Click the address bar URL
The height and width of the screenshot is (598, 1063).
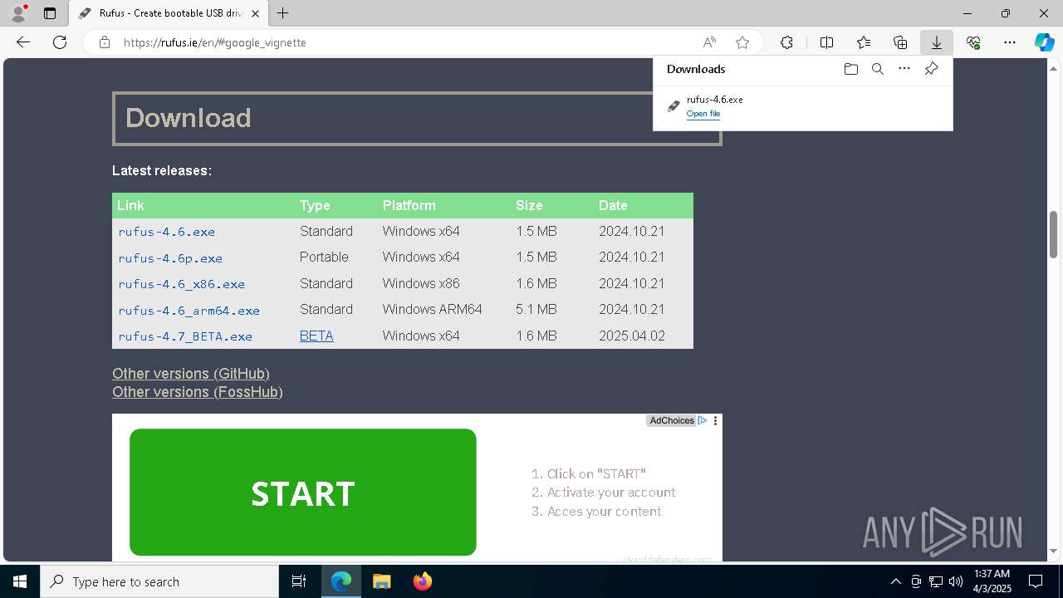click(x=215, y=42)
